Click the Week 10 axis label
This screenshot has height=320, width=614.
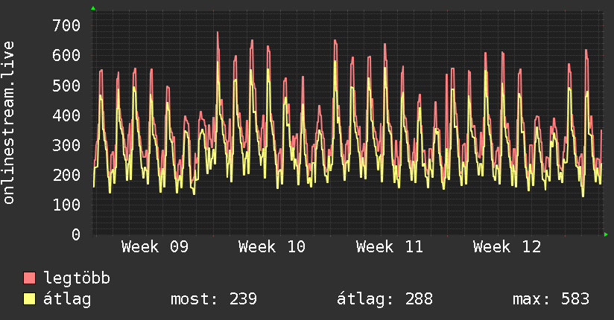(272, 247)
